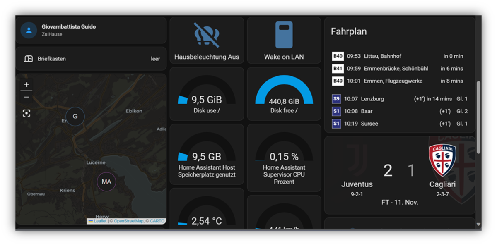Viewport: 497px width, 246px height.
Task: Click the Briefkasten mailbox icon
Action: click(x=28, y=59)
